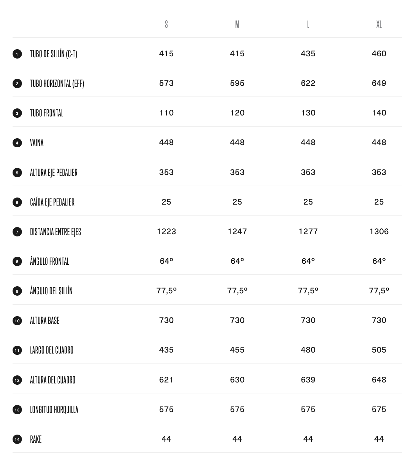This screenshot has height=460, width=402.
Task: Click the Longitud horquilla row label
Action: point(54,409)
